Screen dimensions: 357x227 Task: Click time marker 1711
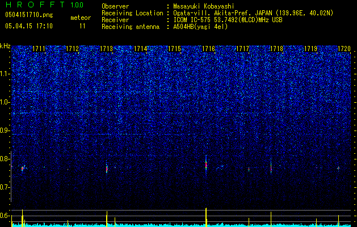coord(39,49)
